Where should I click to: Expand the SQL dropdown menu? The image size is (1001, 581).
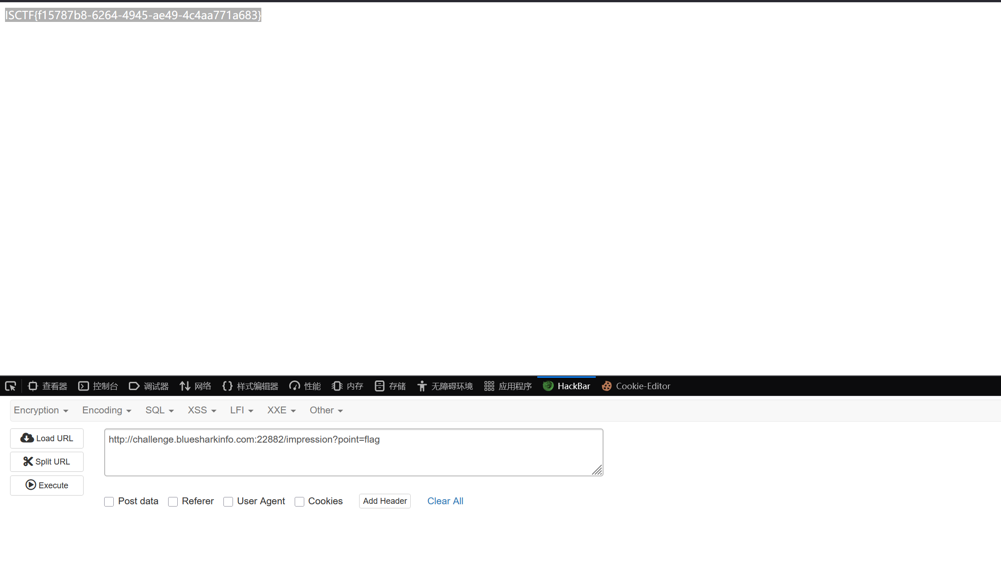(x=159, y=411)
